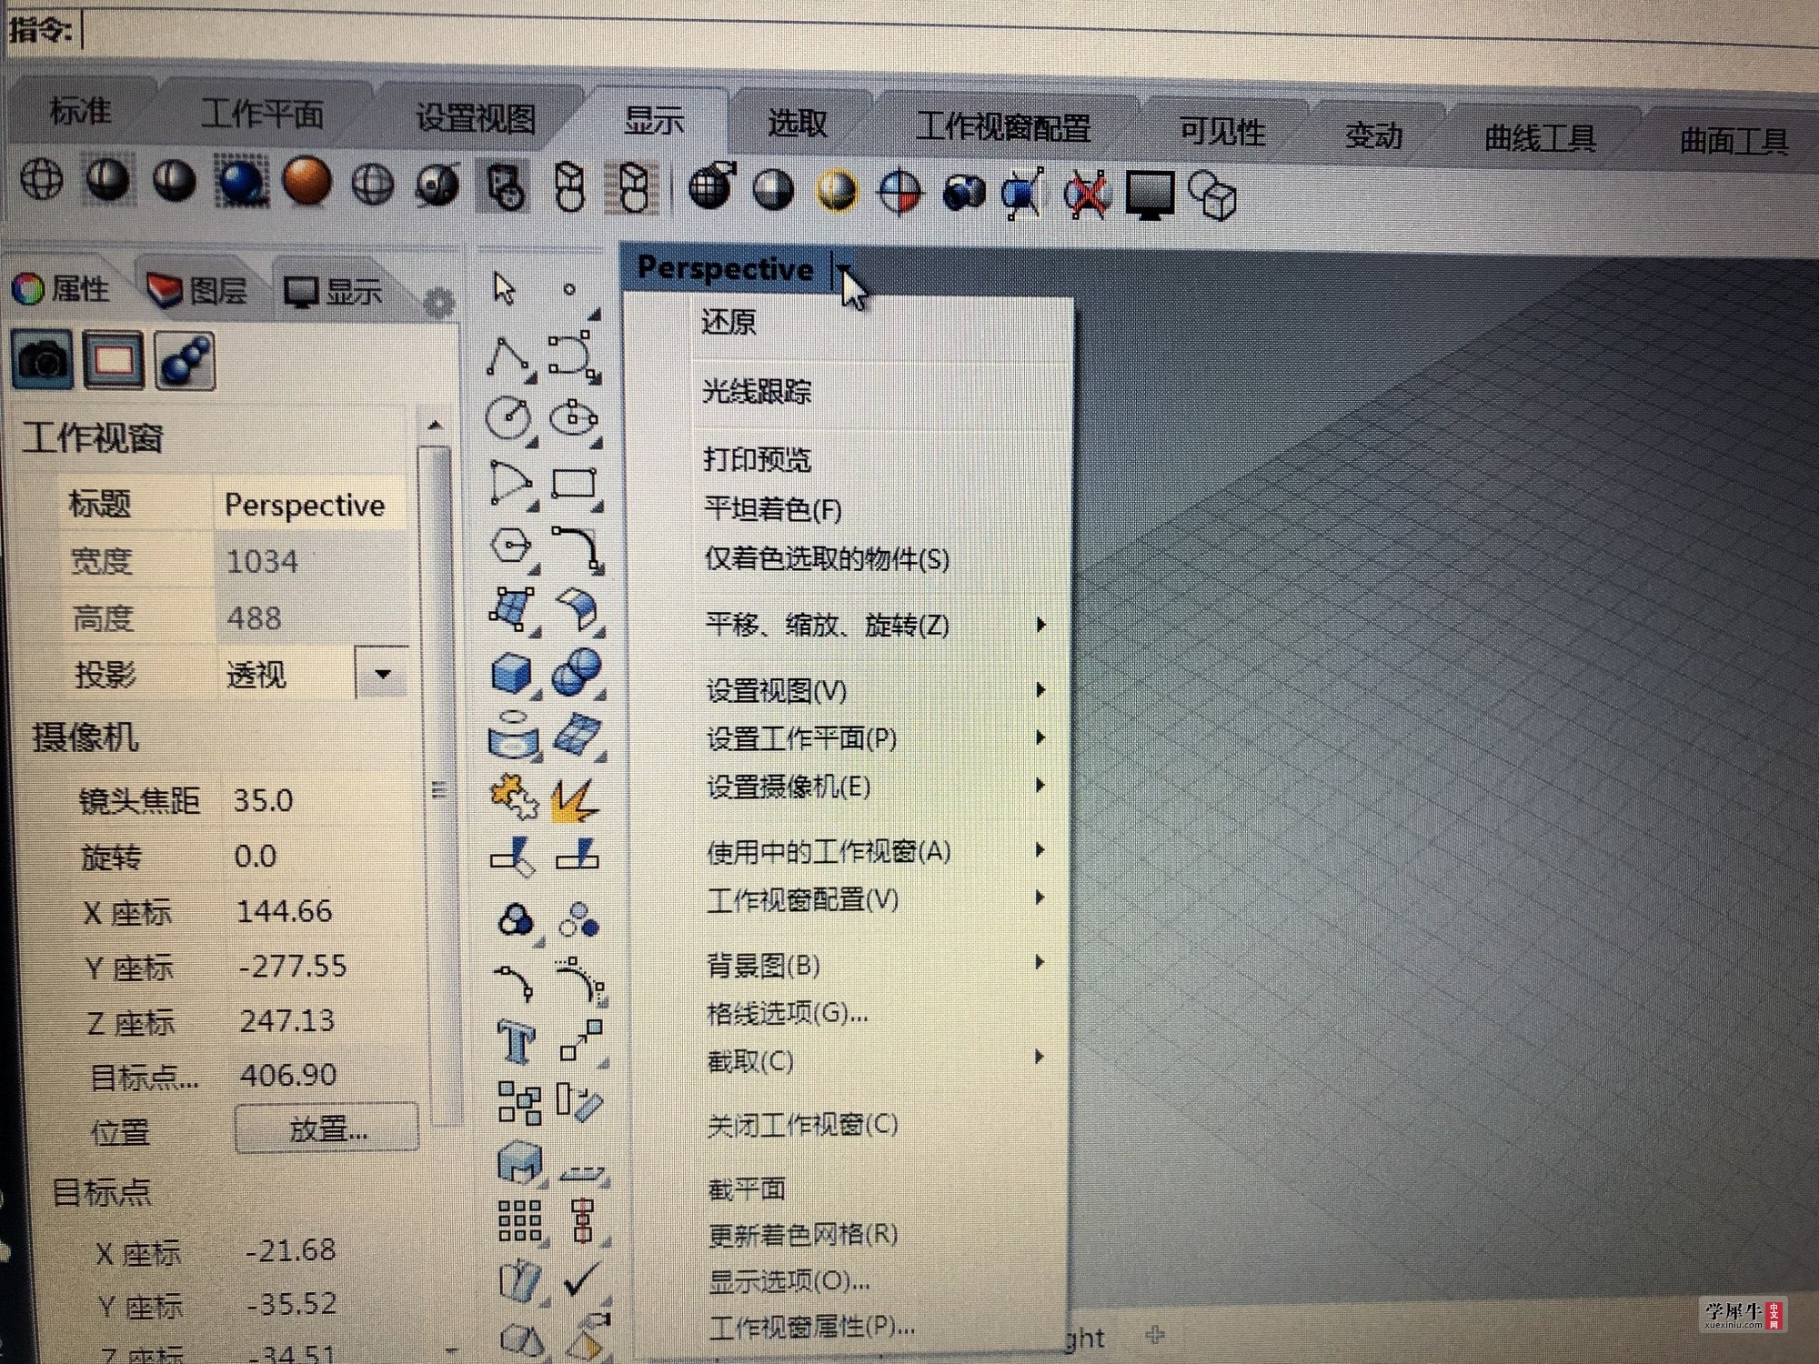Choose 关闭工作视窗(C) entry
1819x1364 pixels.
click(x=803, y=1125)
